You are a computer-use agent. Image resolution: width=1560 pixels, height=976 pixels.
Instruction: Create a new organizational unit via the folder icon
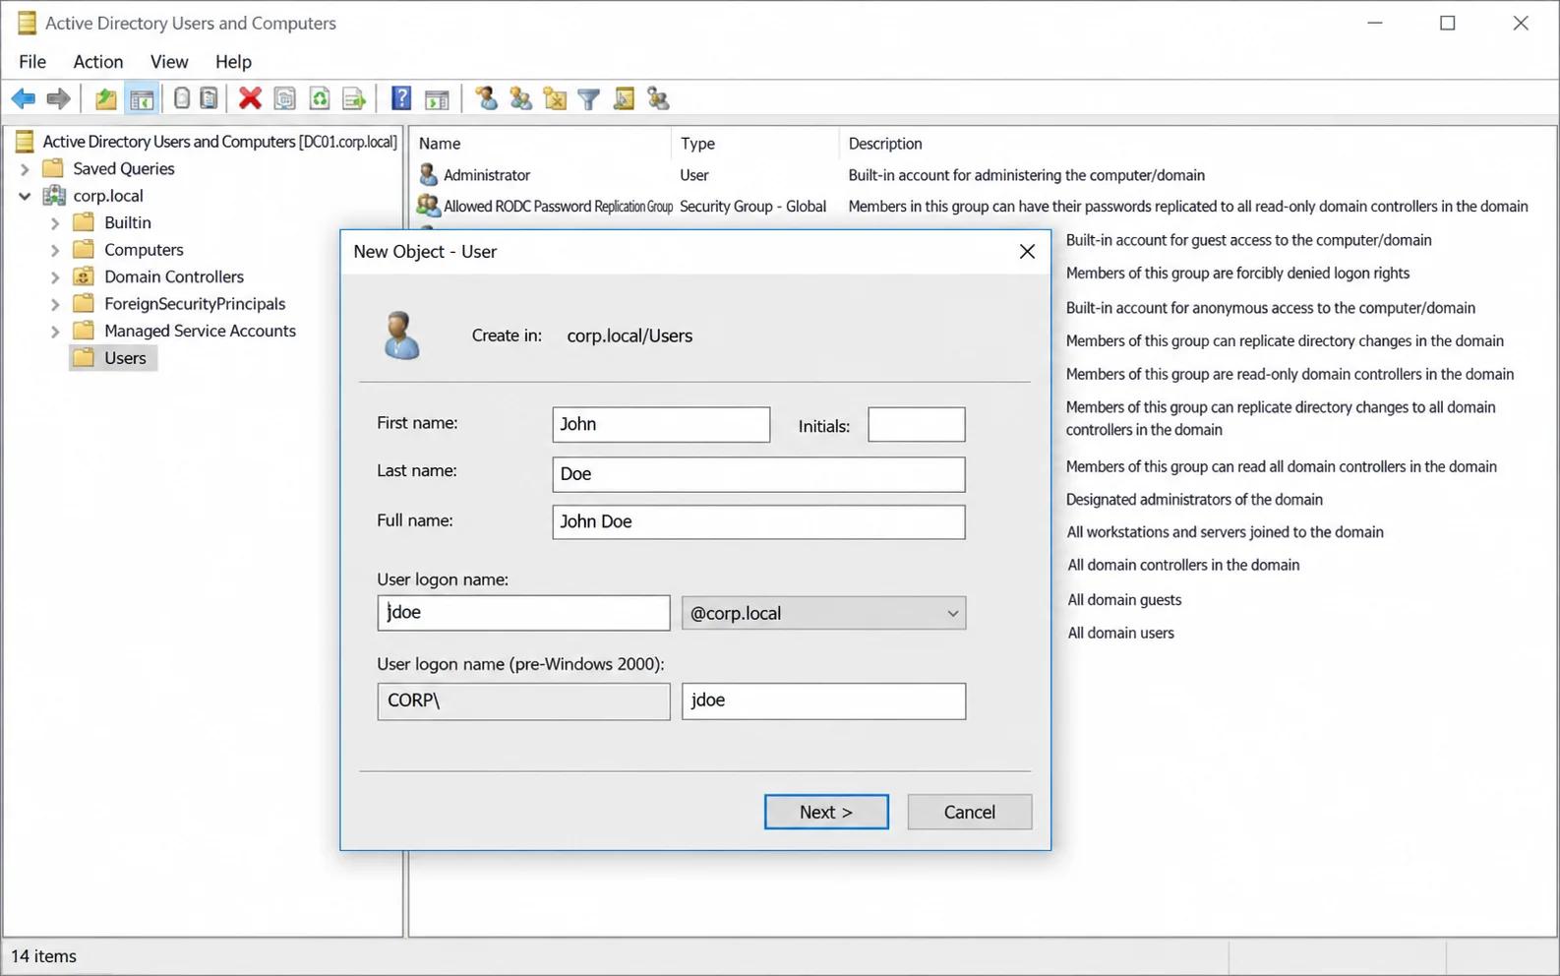pyautogui.click(x=555, y=98)
